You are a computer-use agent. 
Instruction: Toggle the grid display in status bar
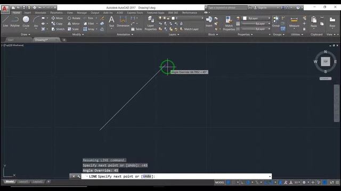pyautogui.click(x=228, y=183)
